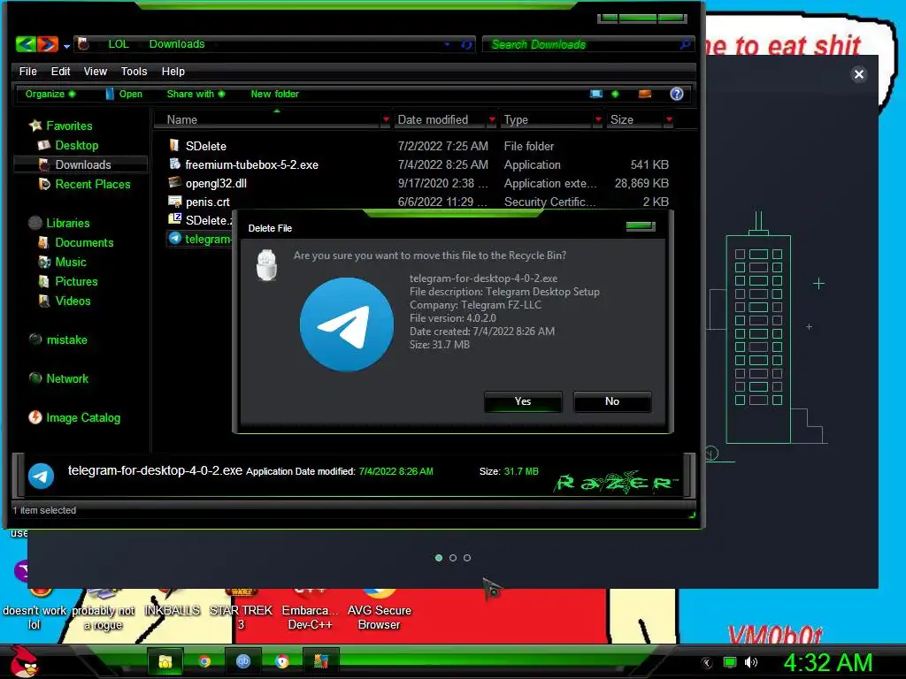Click the green Back arrow in Explorer
Viewport: 906px width, 679px height.
coord(26,44)
